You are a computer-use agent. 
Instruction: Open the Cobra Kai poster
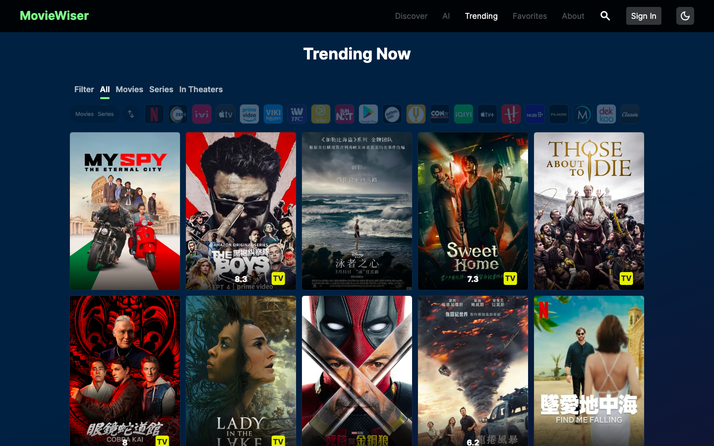click(125, 371)
